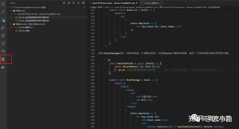
Task: Click '<th>书籍名称</th>' on line 152
Action: [x=147, y=97]
